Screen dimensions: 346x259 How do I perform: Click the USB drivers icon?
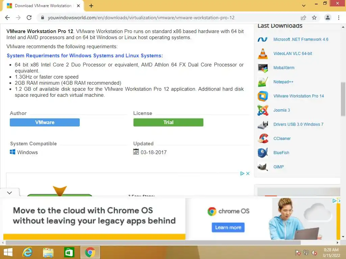click(263, 125)
